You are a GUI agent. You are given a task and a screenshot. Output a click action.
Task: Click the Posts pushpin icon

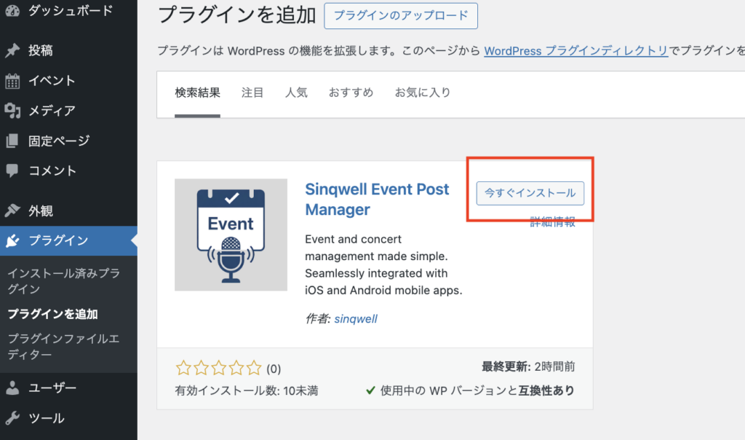[x=12, y=51]
